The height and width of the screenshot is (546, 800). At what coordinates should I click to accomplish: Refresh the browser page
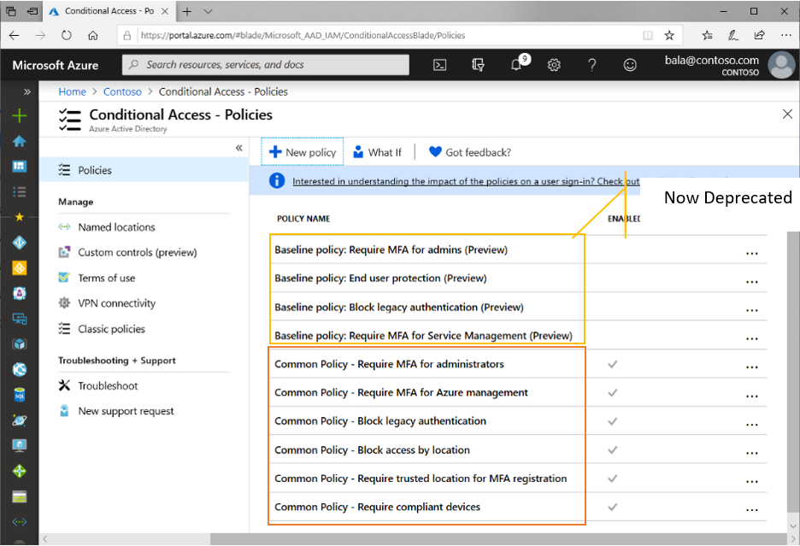[x=67, y=35]
